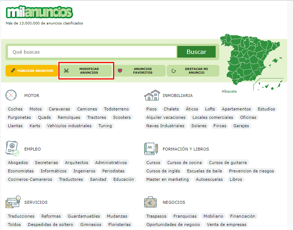Image resolution: width=293 pixels, height=230 pixels.
Task: Click the Negocios briefcase icon
Action: (150, 202)
